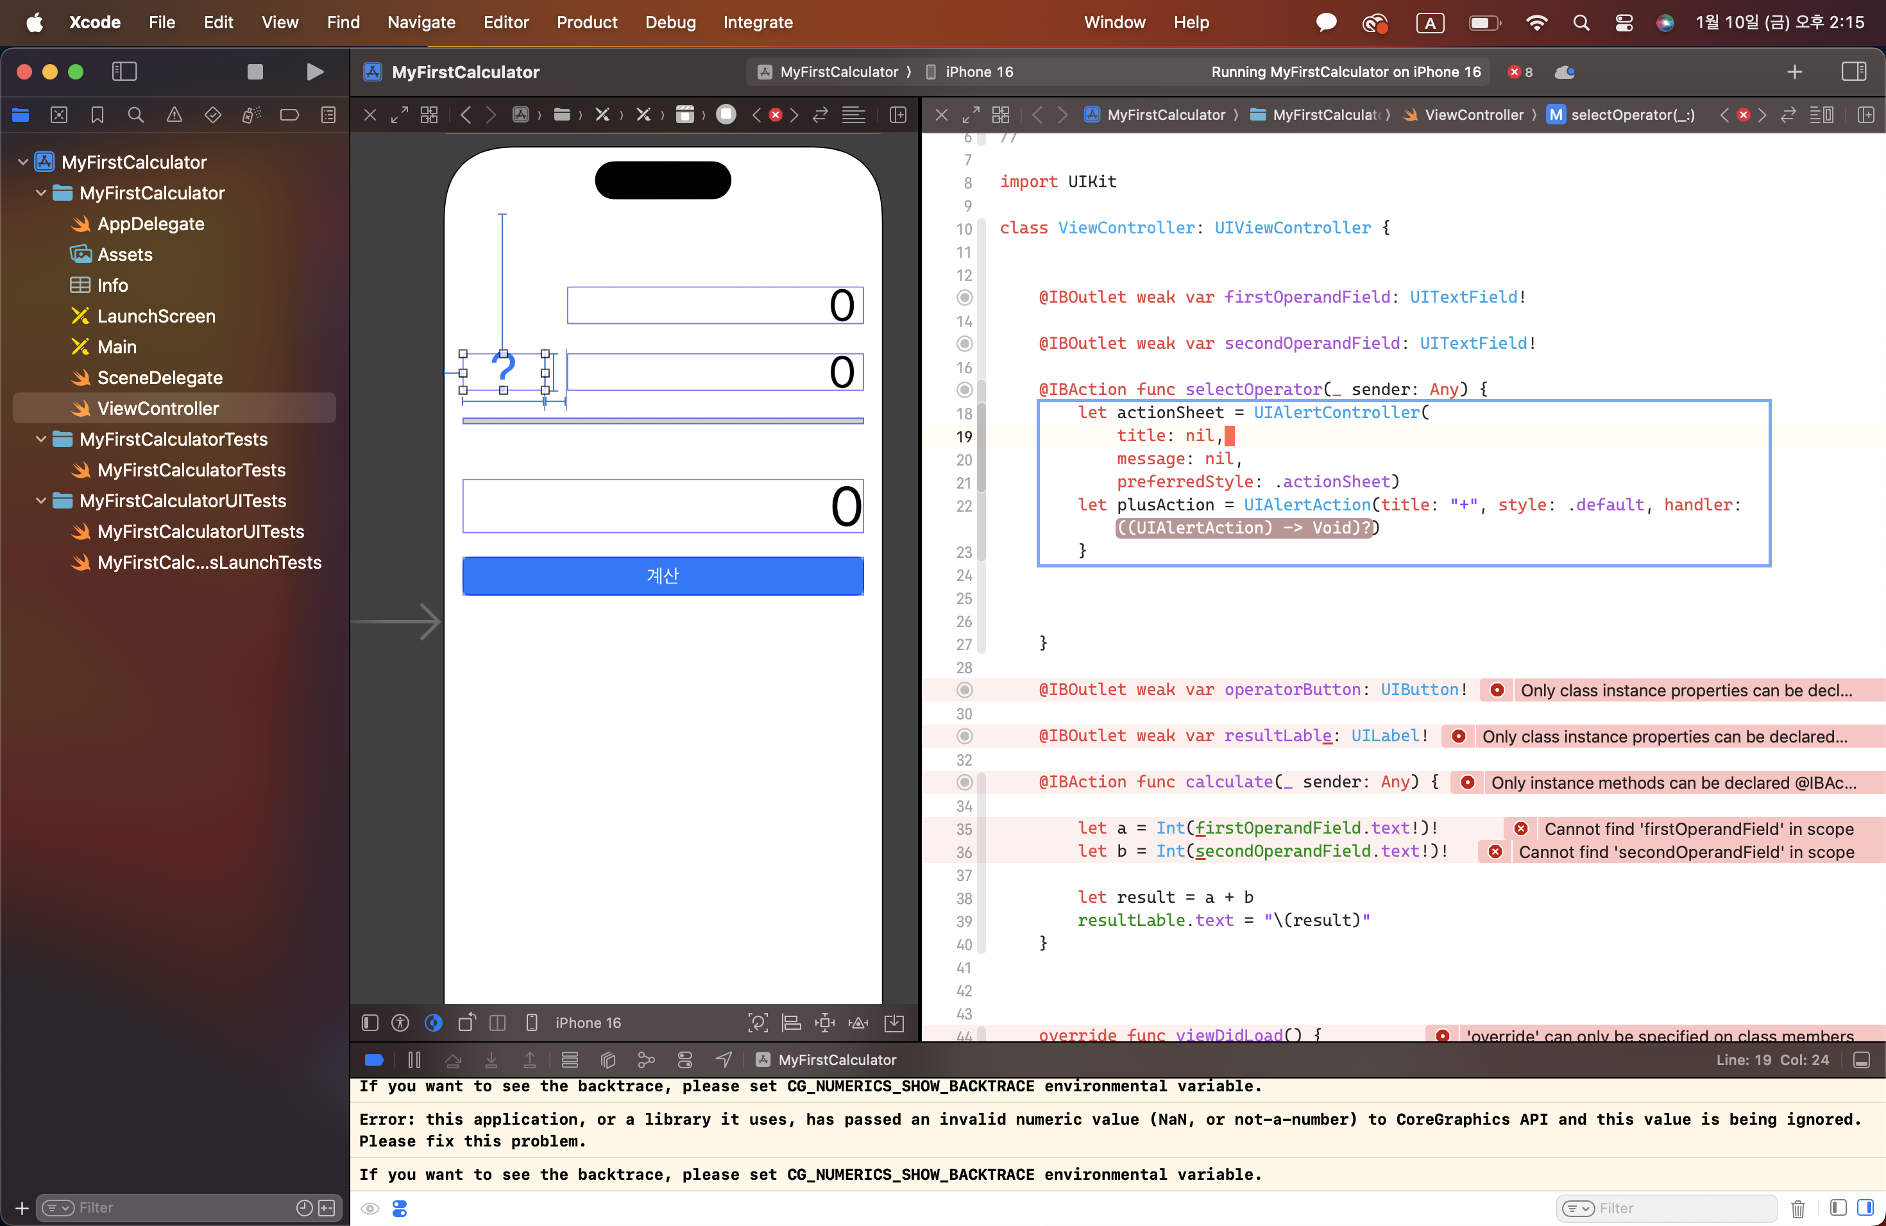The image size is (1886, 1226).
Task: Select the AppDelegate file
Action: [x=151, y=224]
